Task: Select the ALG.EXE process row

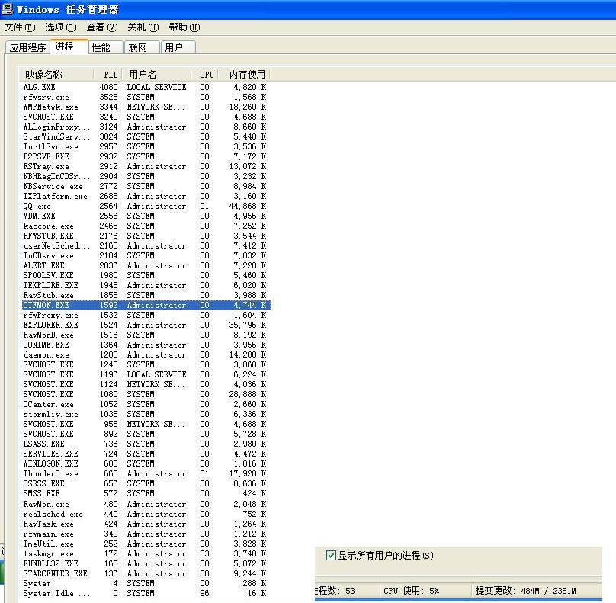Action: (x=146, y=87)
